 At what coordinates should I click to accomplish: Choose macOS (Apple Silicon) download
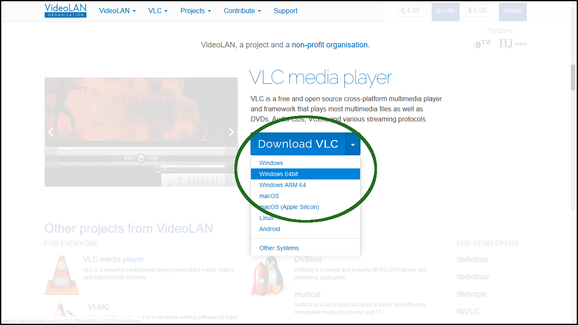[x=306, y=207]
